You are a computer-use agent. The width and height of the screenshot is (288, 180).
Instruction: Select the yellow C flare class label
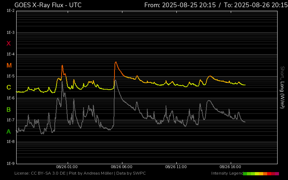[x=9, y=87]
